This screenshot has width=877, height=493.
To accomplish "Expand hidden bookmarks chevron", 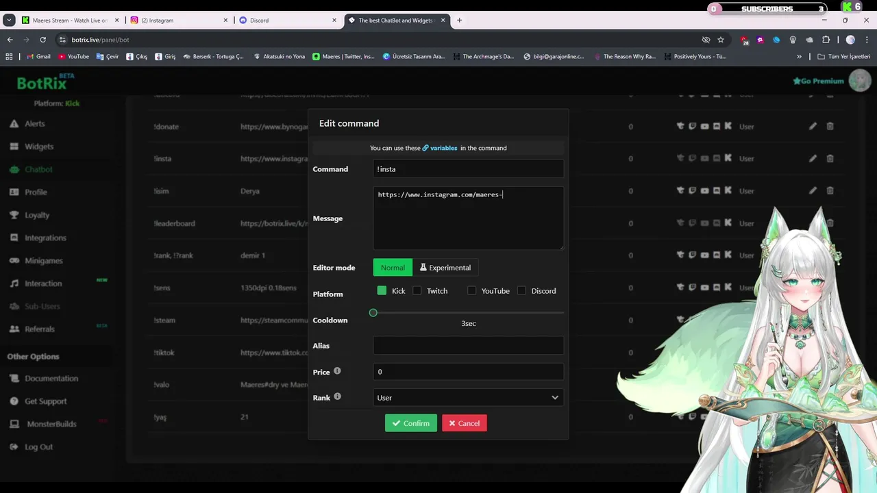I will click(799, 57).
